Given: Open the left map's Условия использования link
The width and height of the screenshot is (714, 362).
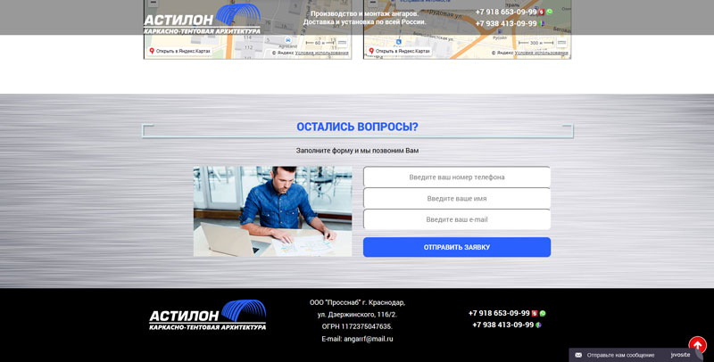Looking at the screenshot, I should (x=322, y=53).
